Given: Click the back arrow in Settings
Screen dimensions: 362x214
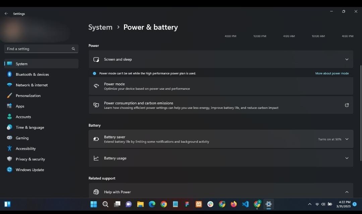Looking at the screenshot, I should point(6,14).
